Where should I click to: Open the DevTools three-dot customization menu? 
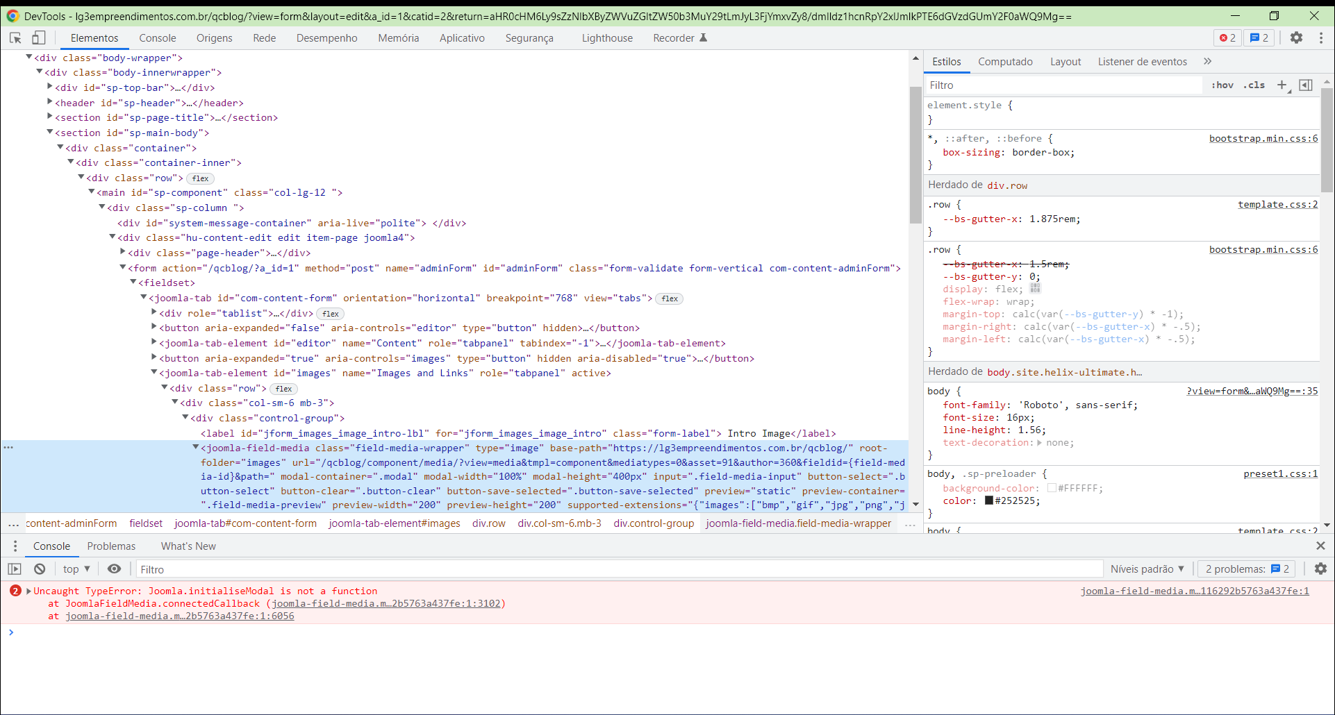[x=1322, y=37]
